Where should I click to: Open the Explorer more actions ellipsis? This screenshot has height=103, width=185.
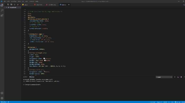21,4
